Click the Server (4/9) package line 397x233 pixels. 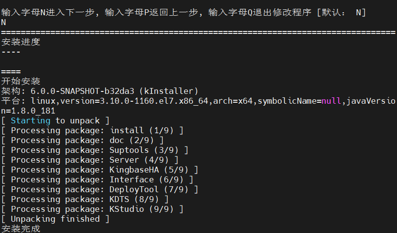tap(90, 160)
